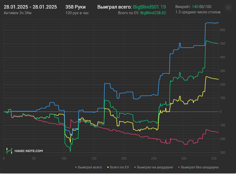The width and height of the screenshot is (236, 174).
Task: Click the 350 x-axis label
Action: tap(214, 158)
